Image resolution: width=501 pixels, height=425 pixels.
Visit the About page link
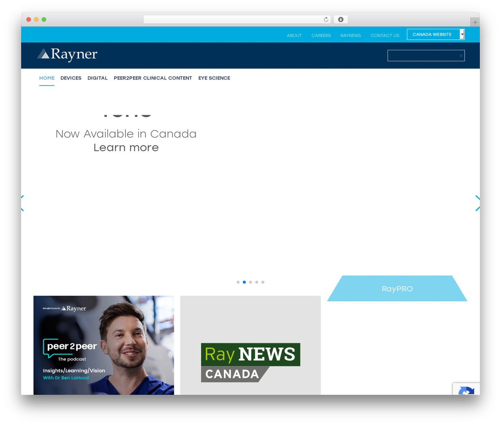[x=294, y=35]
